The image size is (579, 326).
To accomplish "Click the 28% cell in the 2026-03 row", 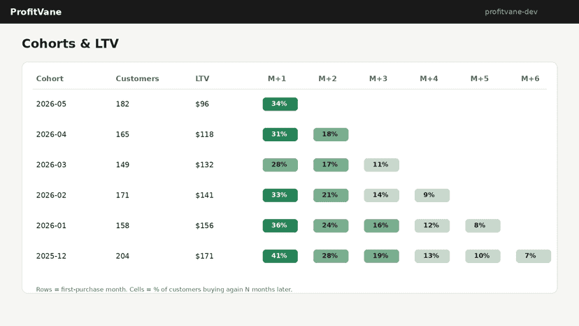I will (x=280, y=164).
